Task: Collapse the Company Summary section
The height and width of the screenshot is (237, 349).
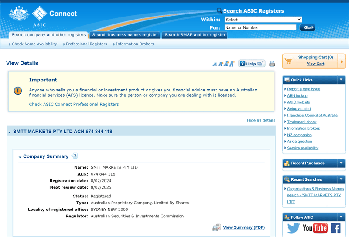Action: point(20,157)
